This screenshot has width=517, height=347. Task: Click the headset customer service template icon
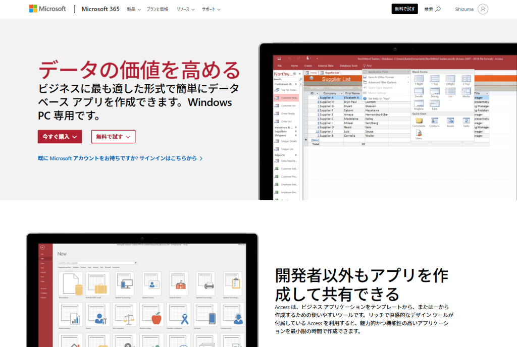coord(233,314)
